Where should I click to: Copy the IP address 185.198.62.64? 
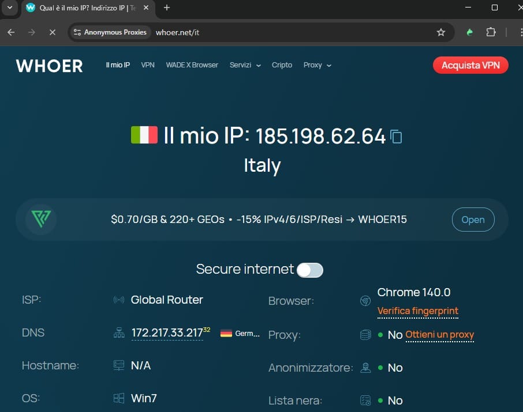(x=397, y=136)
